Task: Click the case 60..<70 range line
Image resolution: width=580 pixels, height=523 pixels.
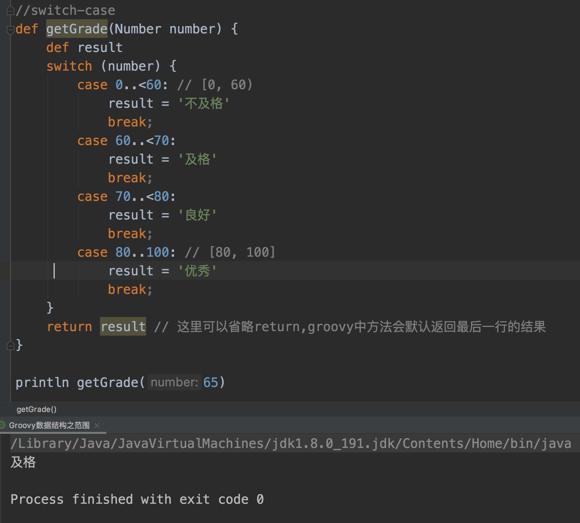Action: 127,141
